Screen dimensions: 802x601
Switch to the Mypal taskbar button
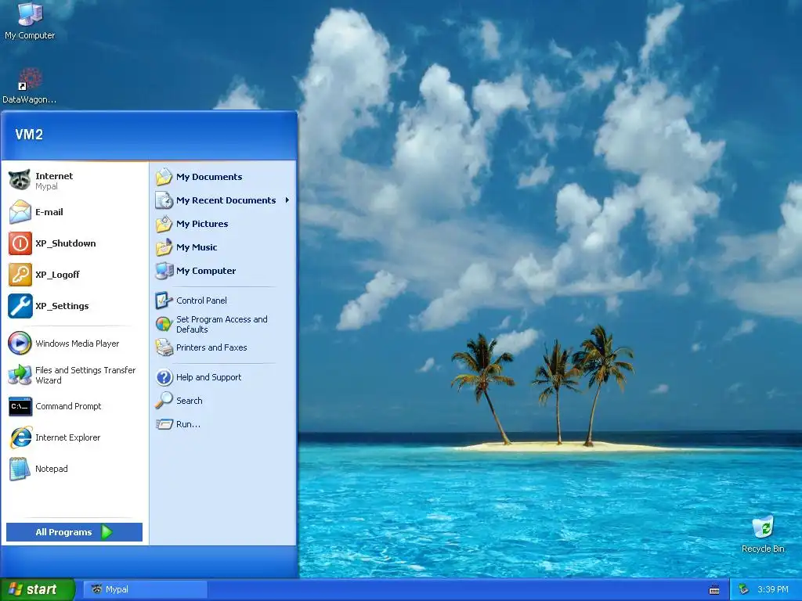point(145,589)
